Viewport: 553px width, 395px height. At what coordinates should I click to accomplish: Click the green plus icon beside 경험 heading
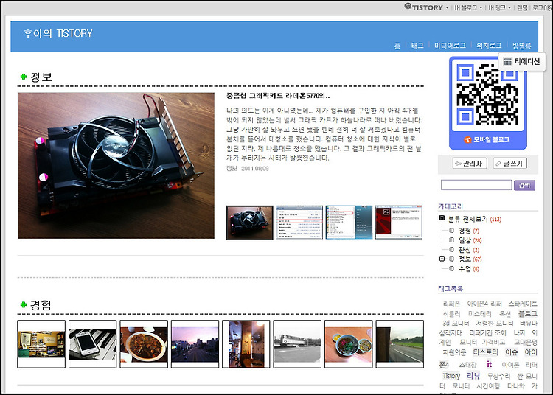pos(24,304)
